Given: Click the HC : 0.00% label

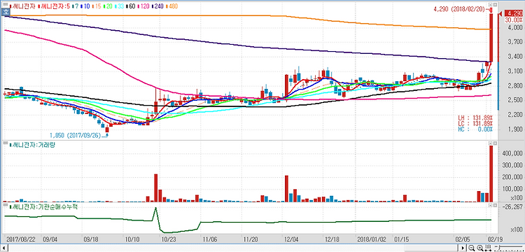Looking at the screenshot, I should point(475,129).
